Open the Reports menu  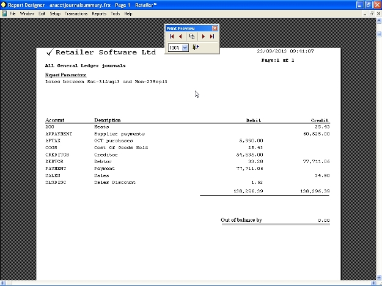98,13
